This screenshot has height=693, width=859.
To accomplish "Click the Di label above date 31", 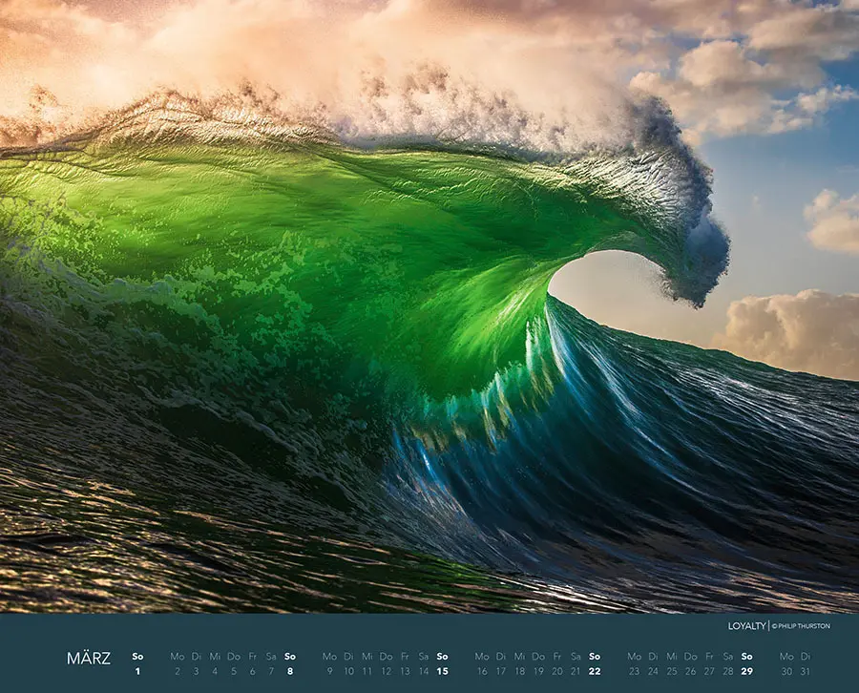I will point(805,657).
